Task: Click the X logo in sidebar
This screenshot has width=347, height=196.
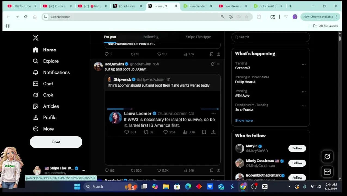Action: [x=36, y=38]
